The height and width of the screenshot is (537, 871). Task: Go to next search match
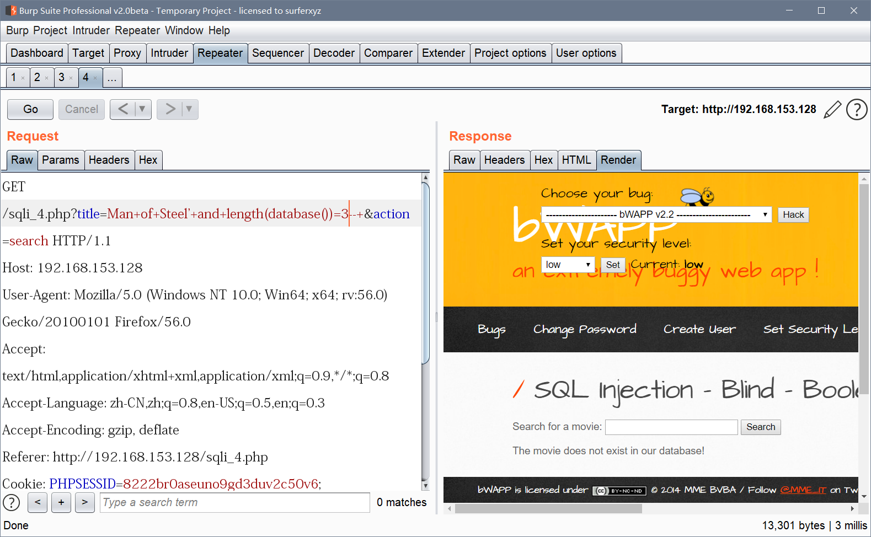84,502
